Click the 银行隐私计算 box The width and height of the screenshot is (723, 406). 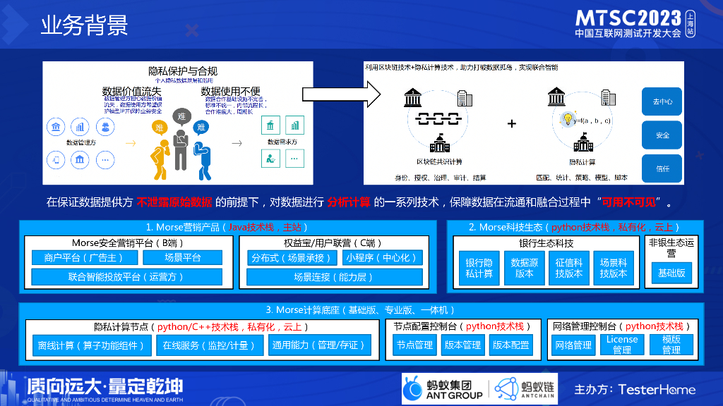(x=479, y=268)
